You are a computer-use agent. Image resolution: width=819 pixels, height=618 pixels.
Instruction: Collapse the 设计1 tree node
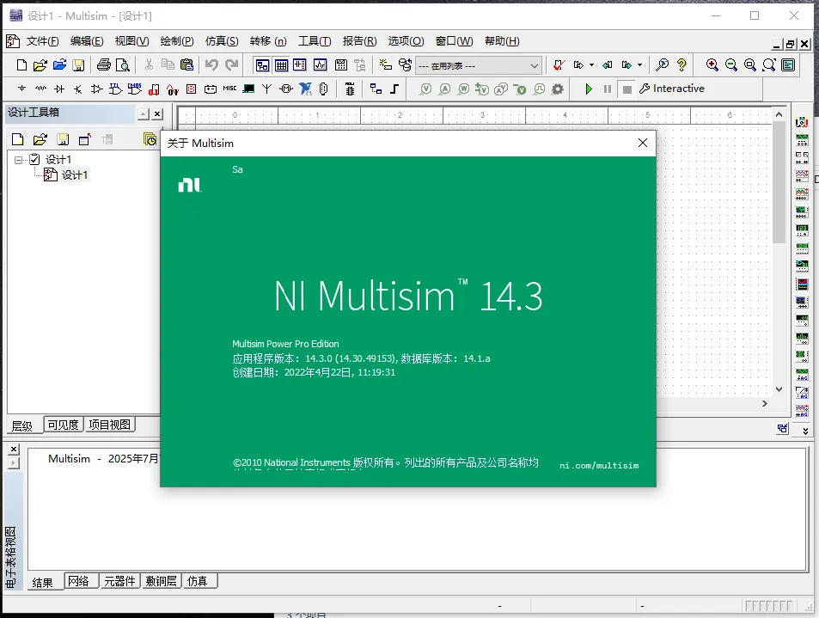coord(19,160)
